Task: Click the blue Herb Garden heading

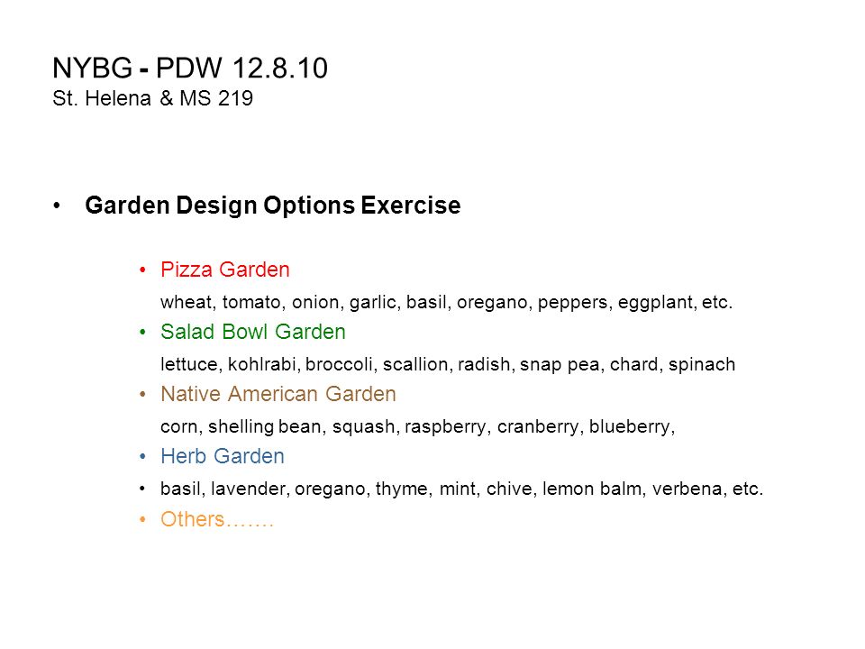Action: point(223,456)
